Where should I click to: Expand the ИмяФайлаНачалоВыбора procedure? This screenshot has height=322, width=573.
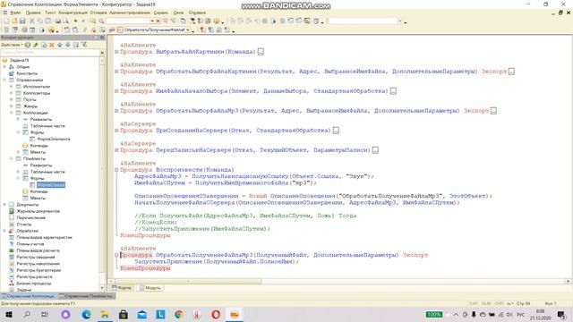(116, 91)
